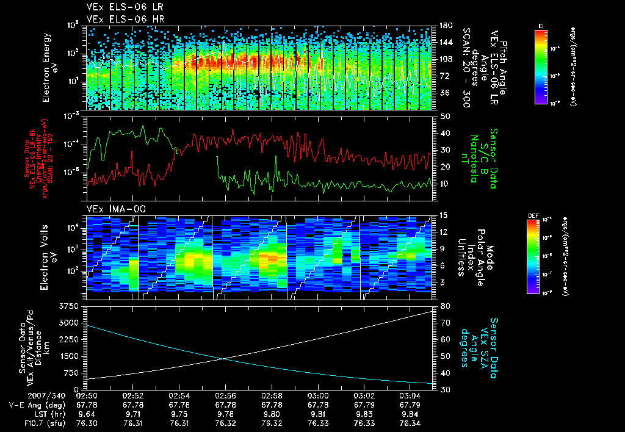Click the IMA ion spectrogram panel
The image size is (625, 432).
(x=259, y=257)
